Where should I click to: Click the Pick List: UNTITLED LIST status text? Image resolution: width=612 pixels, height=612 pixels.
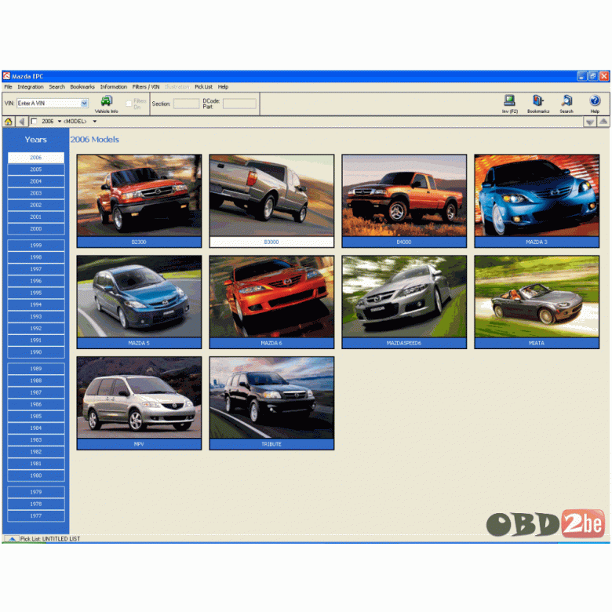click(50, 538)
